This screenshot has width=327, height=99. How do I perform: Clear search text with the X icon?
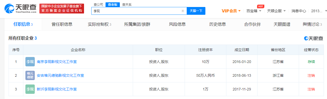point(183,11)
